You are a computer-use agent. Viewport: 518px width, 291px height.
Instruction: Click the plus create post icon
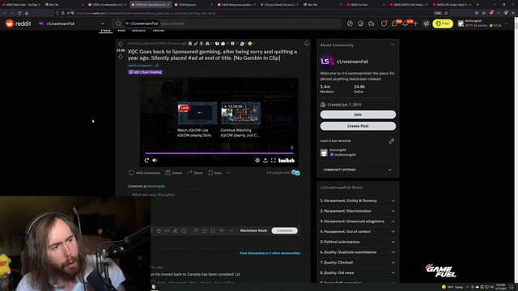[x=415, y=23]
